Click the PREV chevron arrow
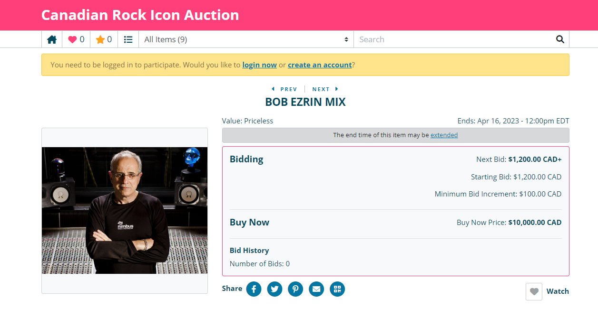This screenshot has height=318, width=598. tap(273, 89)
